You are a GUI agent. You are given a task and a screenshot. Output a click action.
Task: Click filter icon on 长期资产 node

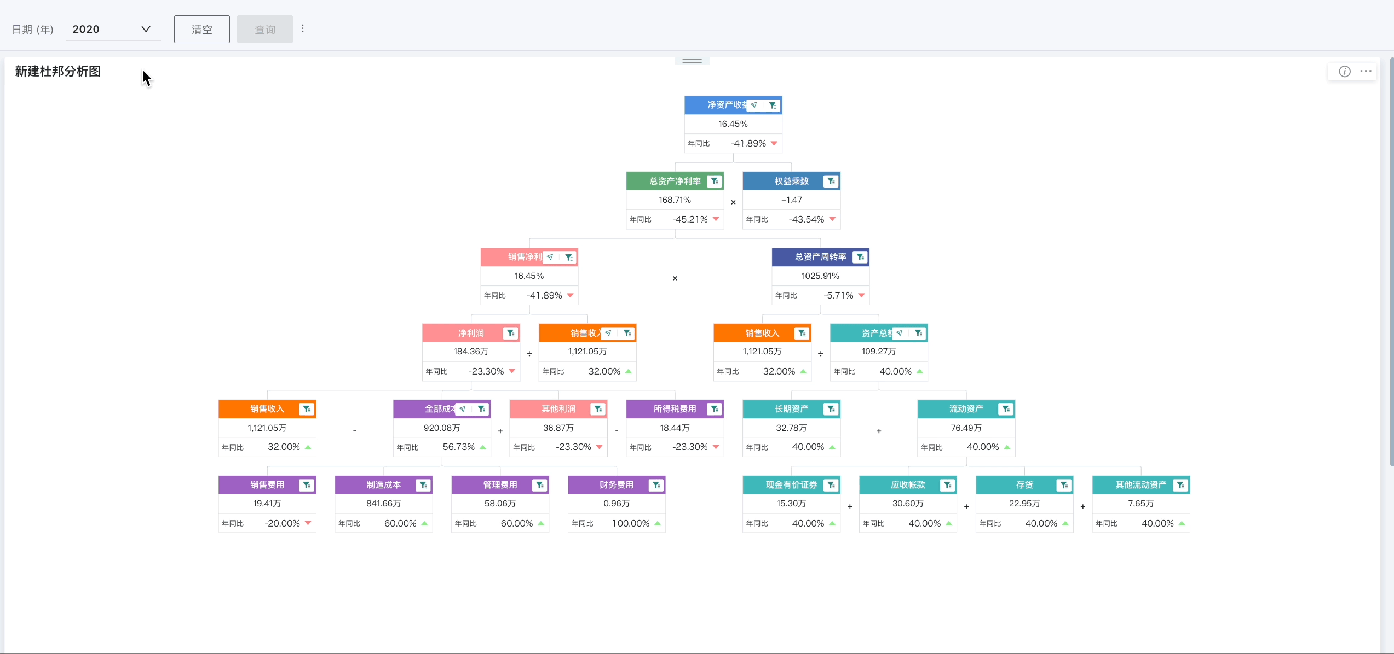tap(831, 409)
